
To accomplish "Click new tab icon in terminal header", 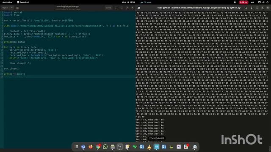I will click(x=138, y=8).
